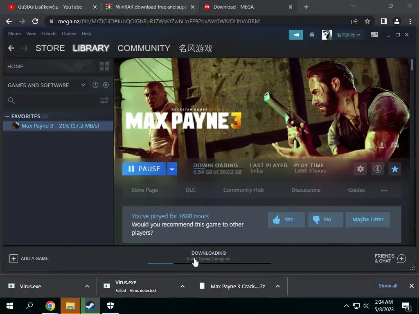Open Discussions link
This screenshot has width=419, height=314.
[x=306, y=190]
